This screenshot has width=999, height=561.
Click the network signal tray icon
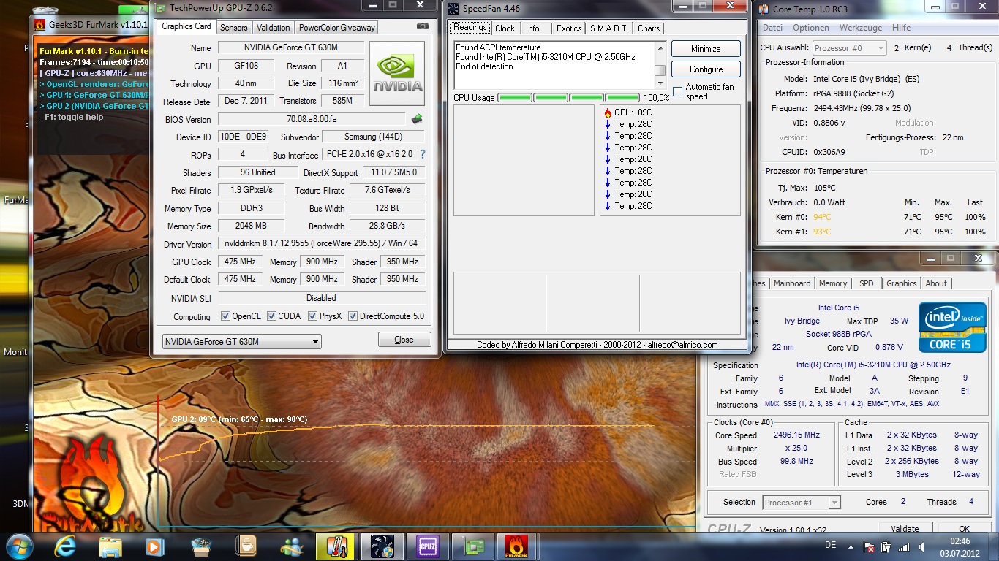(x=905, y=547)
